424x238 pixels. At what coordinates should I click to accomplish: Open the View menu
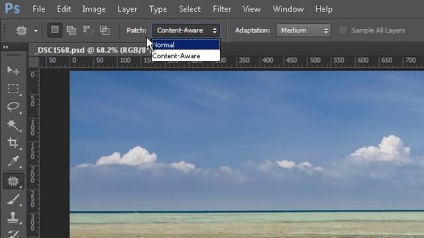pyautogui.click(x=251, y=9)
